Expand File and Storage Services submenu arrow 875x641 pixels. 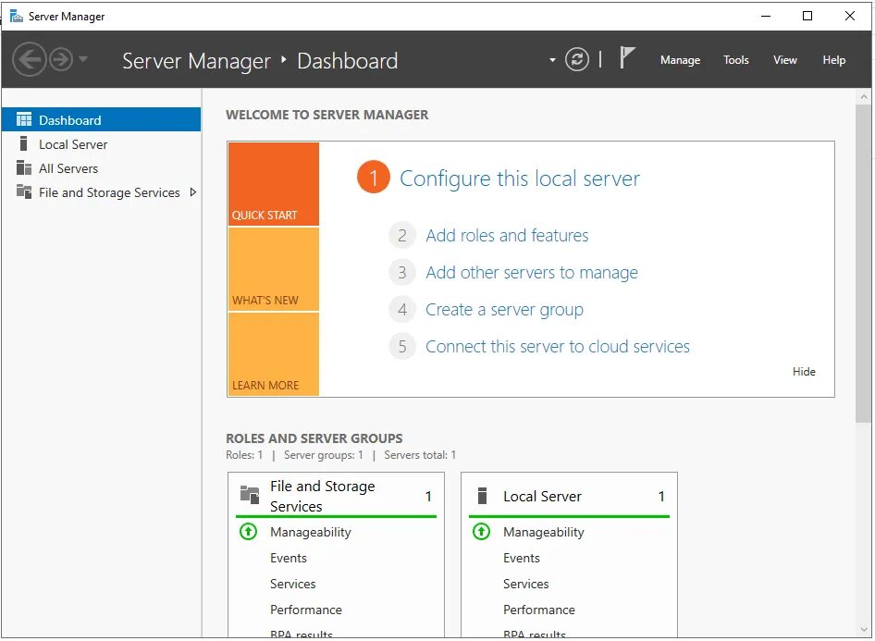(x=192, y=192)
